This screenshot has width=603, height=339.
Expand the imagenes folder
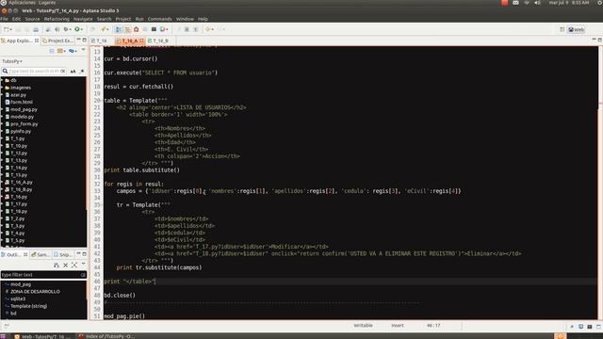click(2, 88)
